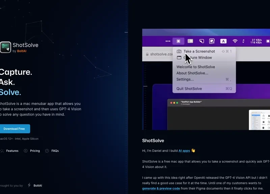This screenshot has height=194, width=270.
Task: Click the "Hi, I'm Daniel and I build" text
Action: 160,151
